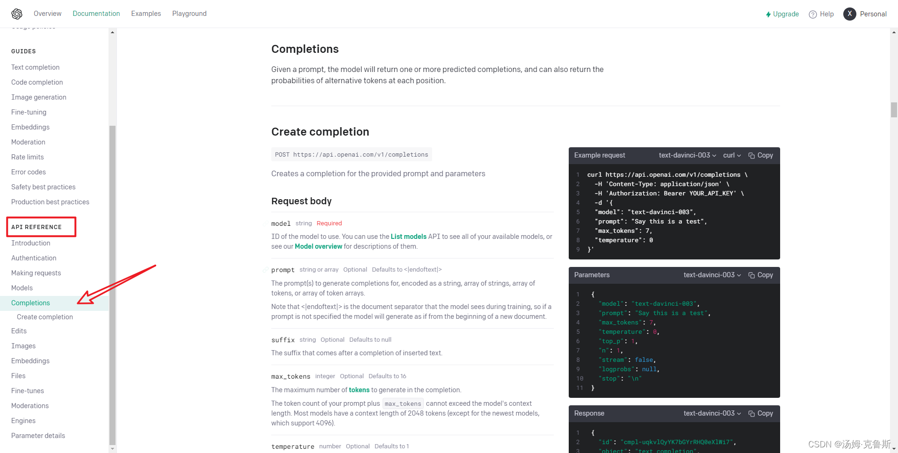Expand the Parameters text-davinci-003 dropdown
Viewport: 898px width, 453px height.
[712, 275]
